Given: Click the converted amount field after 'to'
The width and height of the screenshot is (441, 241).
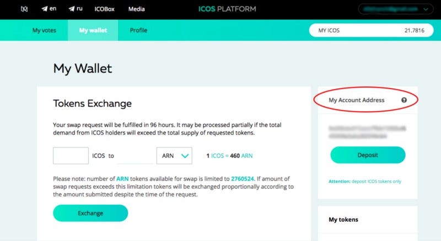Looking at the screenshot, I should pyautogui.click(x=135, y=156).
